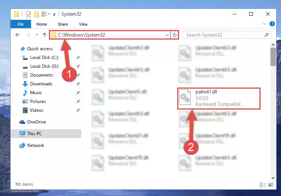The width and height of the screenshot is (281, 196).
Task: Click the folder icon in the title bar
Action: click(x=16, y=14)
